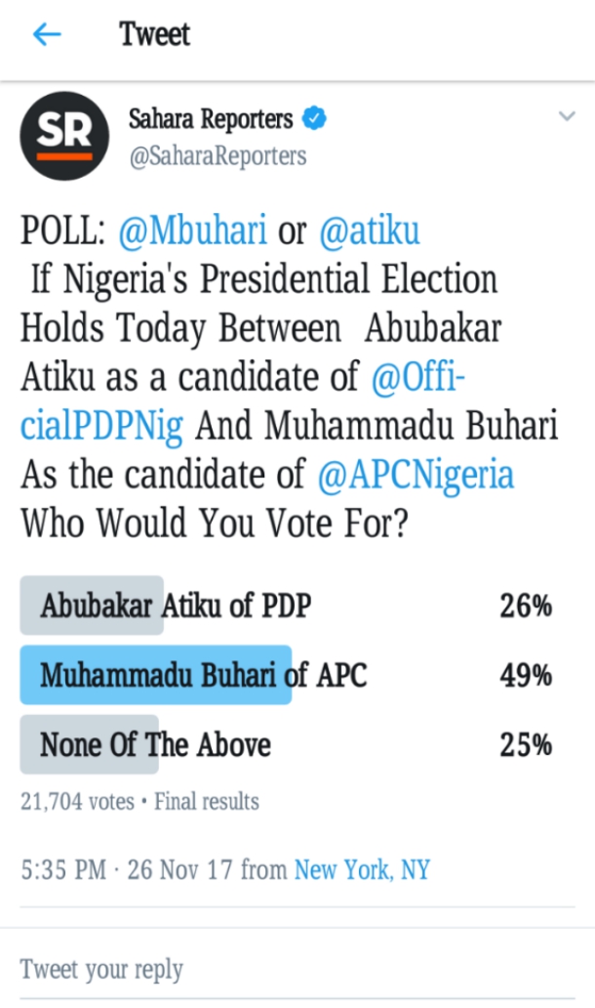Tap the back arrow icon
Viewport: 595px width, 1008px height.
46,35
